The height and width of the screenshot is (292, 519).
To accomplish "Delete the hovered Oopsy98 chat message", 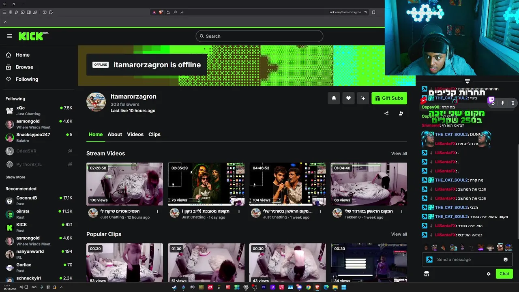I will (x=513, y=103).
